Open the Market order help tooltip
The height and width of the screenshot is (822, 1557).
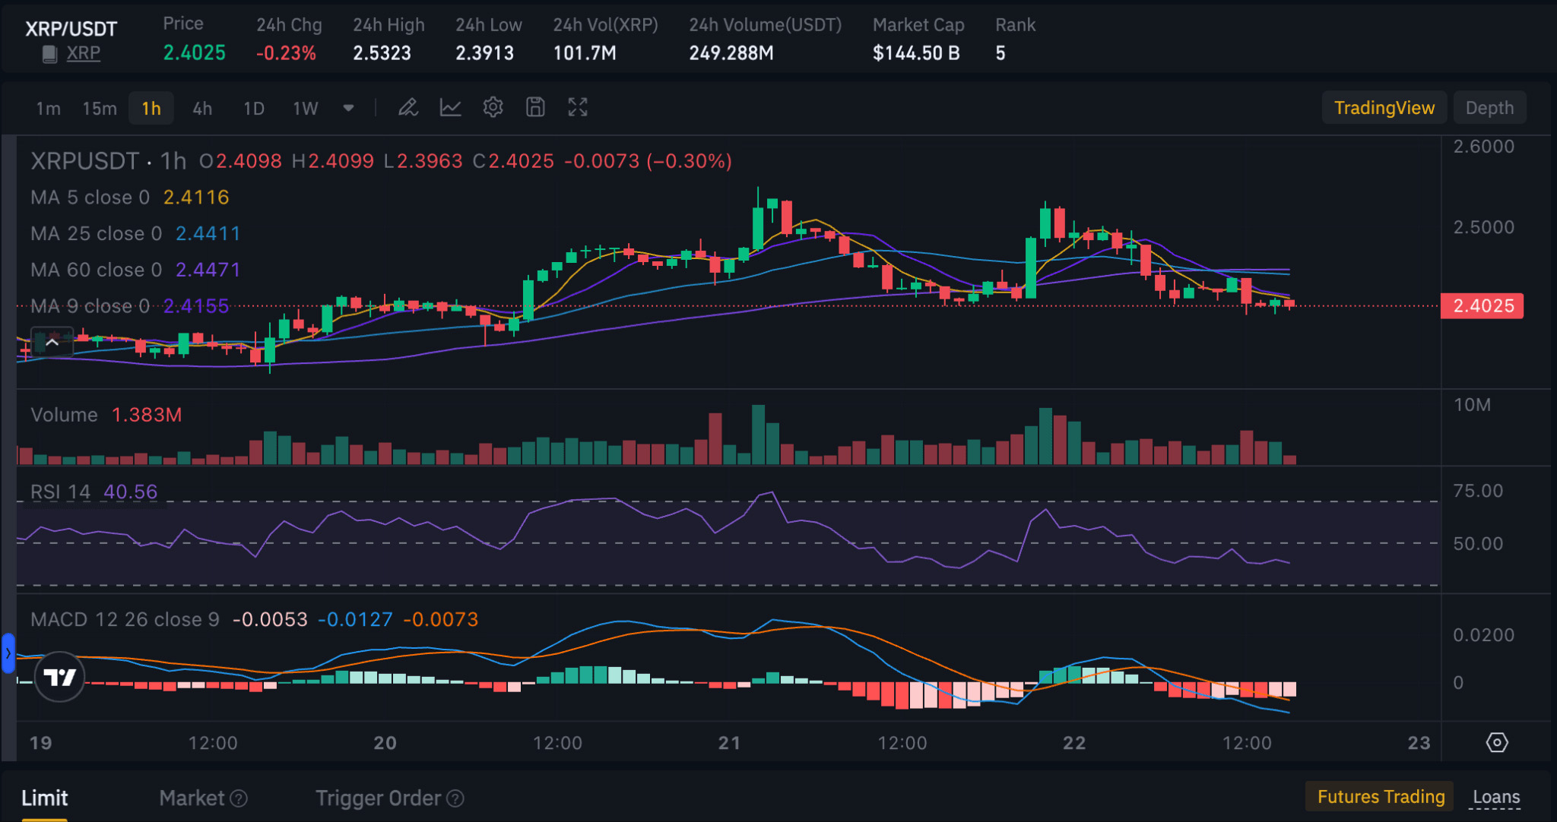coord(238,798)
